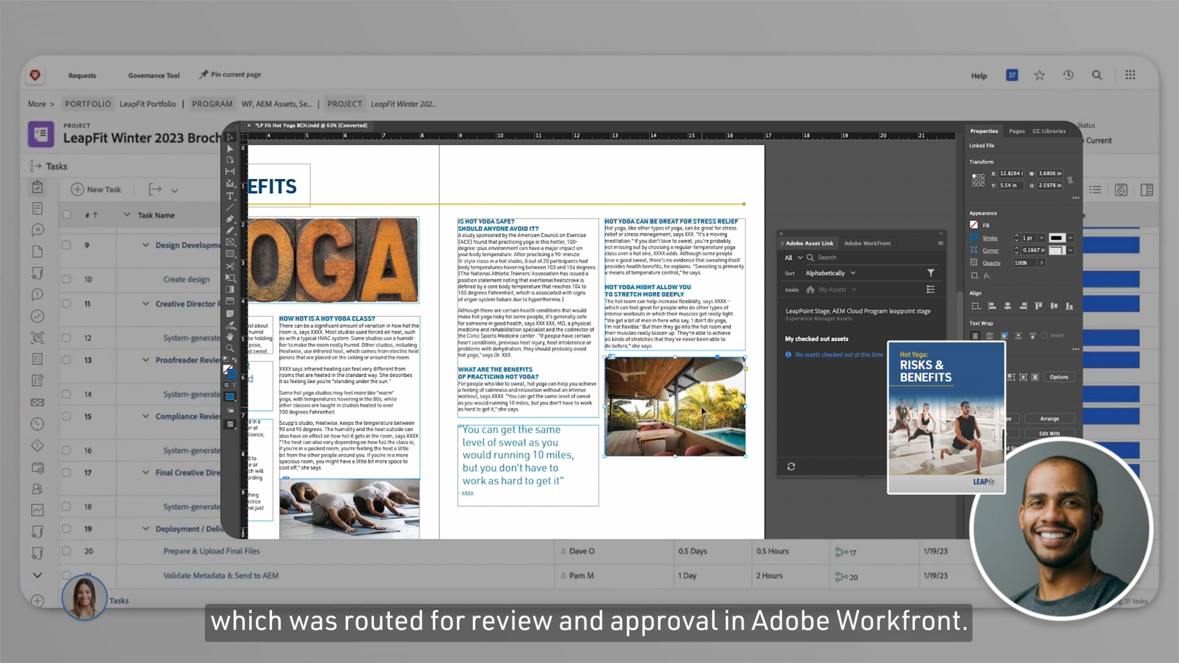
Task: Select the Eyedropper tool in InDesign
Action: coord(230,325)
